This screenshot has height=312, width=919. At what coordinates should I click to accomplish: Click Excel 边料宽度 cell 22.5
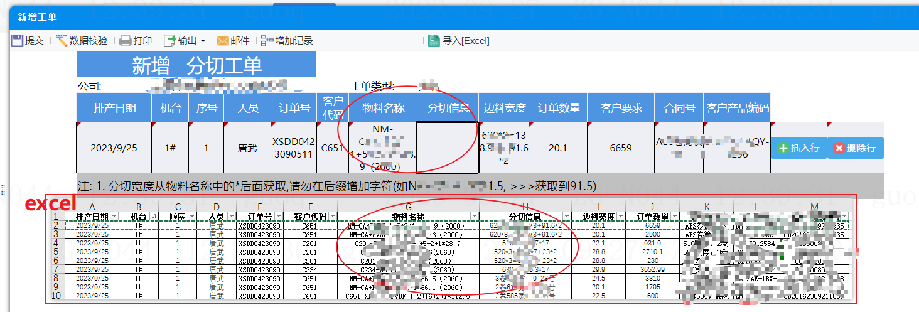click(597, 296)
